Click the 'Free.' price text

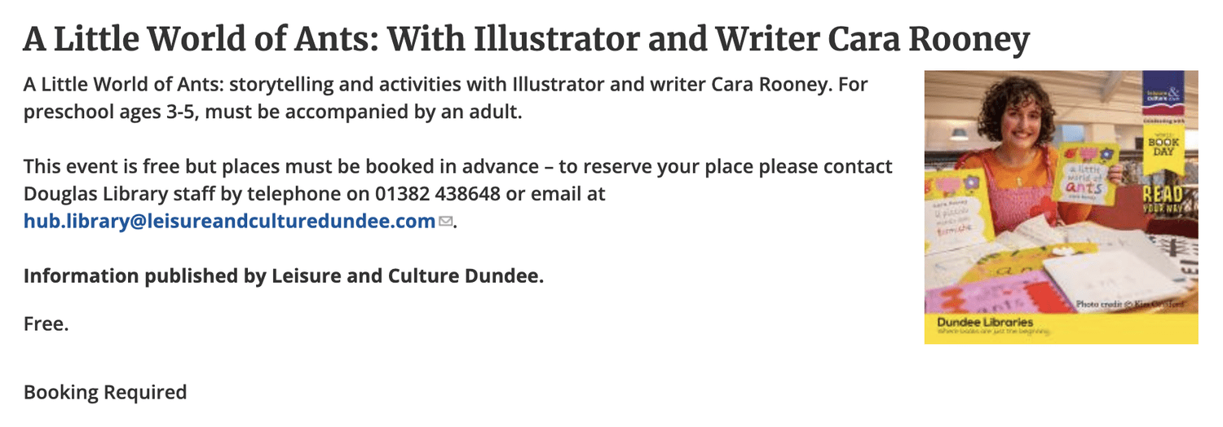click(x=46, y=324)
